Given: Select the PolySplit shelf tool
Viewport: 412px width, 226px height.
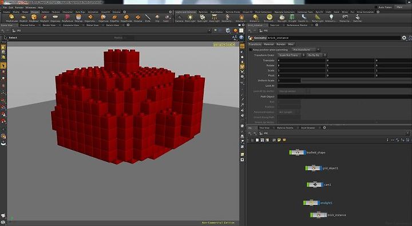Looking at the screenshot, I should tap(45, 18).
